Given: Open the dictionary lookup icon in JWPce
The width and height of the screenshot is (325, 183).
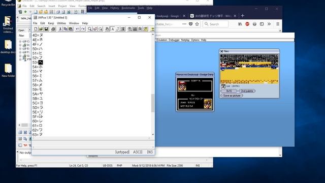Looking at the screenshot, I should point(130,29).
